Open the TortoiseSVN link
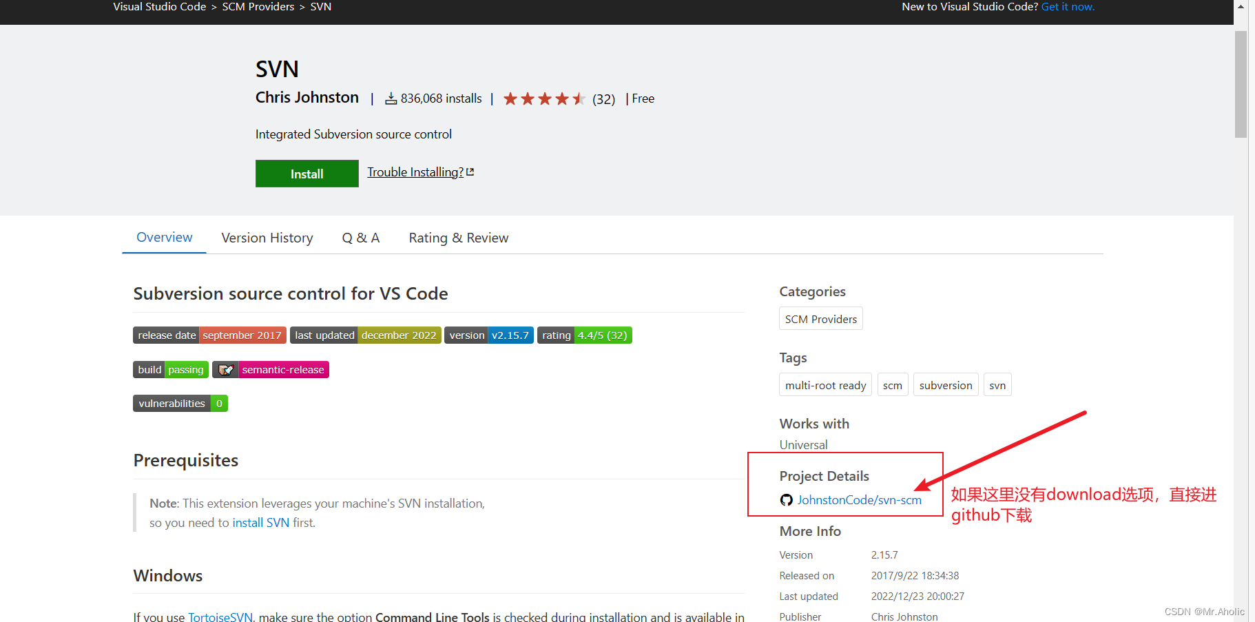Viewport: 1255px width, 622px height. point(220,617)
